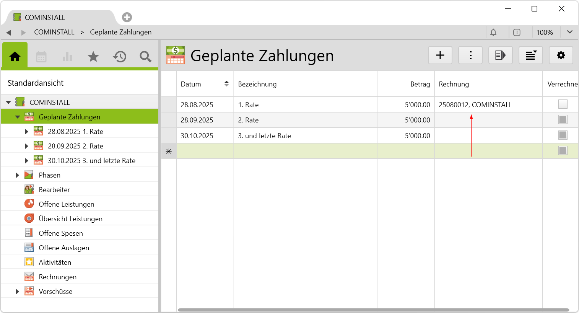Expand the Vorschüsse tree node

click(x=17, y=292)
